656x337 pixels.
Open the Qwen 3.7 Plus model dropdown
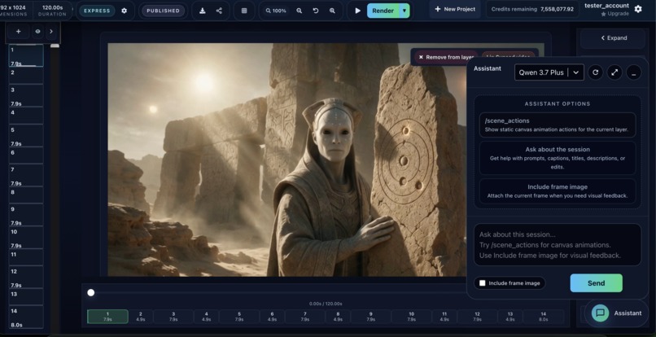click(x=549, y=72)
